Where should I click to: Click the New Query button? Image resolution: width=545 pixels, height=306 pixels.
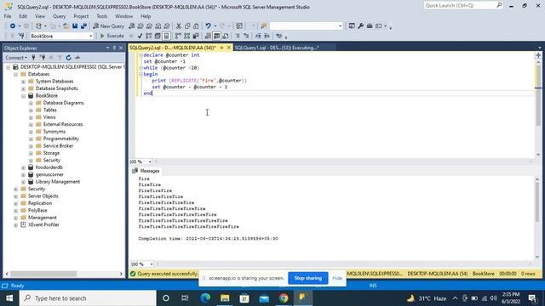click(x=108, y=26)
